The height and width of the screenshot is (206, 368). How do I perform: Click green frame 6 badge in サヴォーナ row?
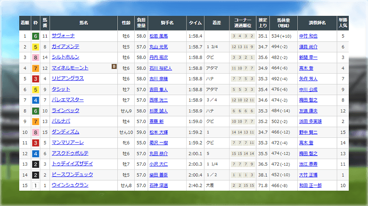pos(36,36)
